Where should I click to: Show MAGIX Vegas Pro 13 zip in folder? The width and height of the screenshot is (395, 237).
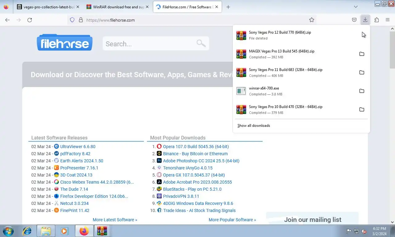click(362, 54)
